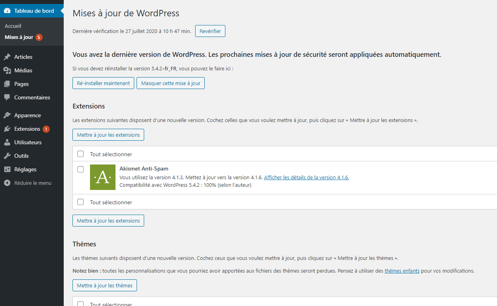Go to Accueil submenu

pos(13,26)
